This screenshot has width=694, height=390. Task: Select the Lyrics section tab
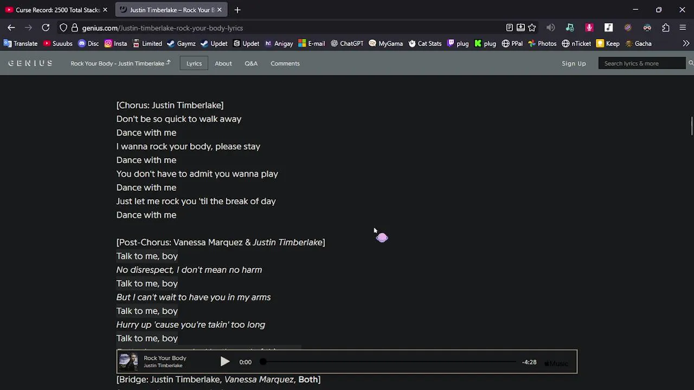click(x=194, y=63)
